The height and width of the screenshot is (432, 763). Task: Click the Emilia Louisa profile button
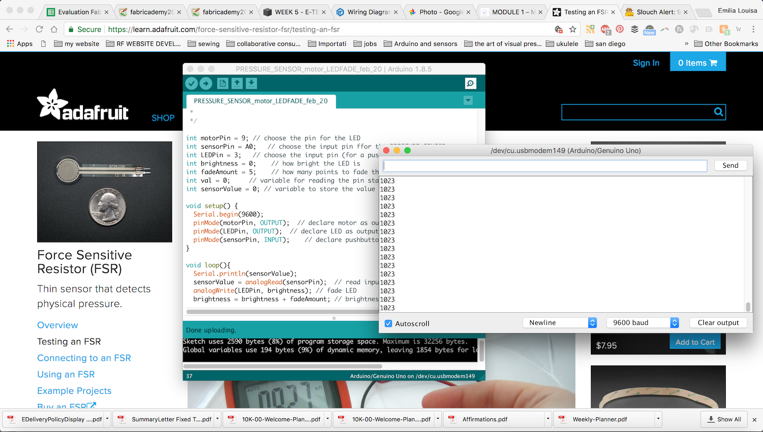737,10
